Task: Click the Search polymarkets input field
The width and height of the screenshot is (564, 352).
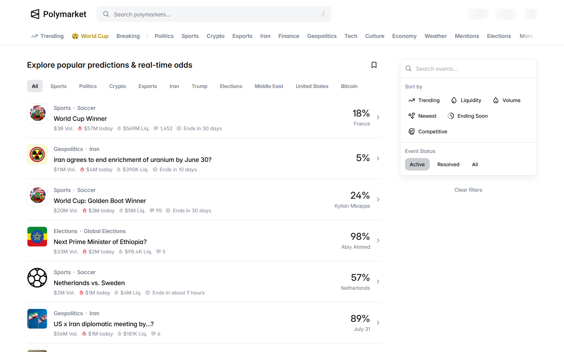Action: (214, 14)
